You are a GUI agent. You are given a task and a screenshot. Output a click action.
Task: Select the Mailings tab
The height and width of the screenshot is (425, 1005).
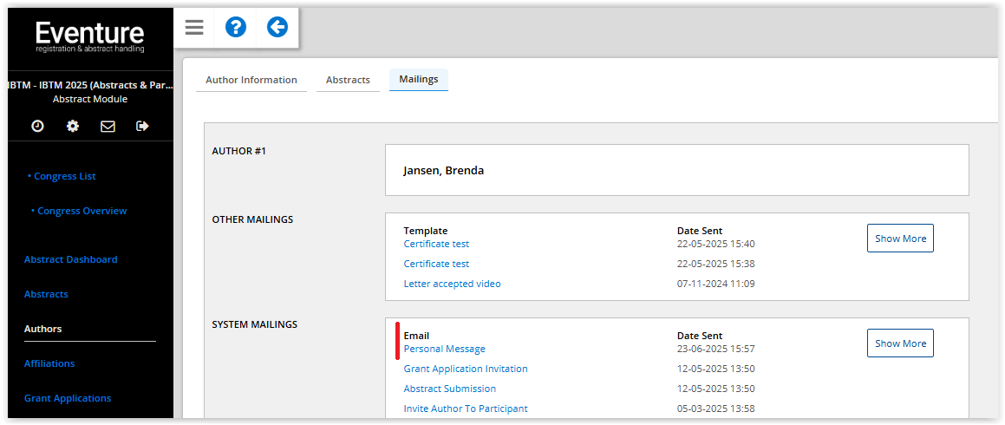click(x=419, y=80)
